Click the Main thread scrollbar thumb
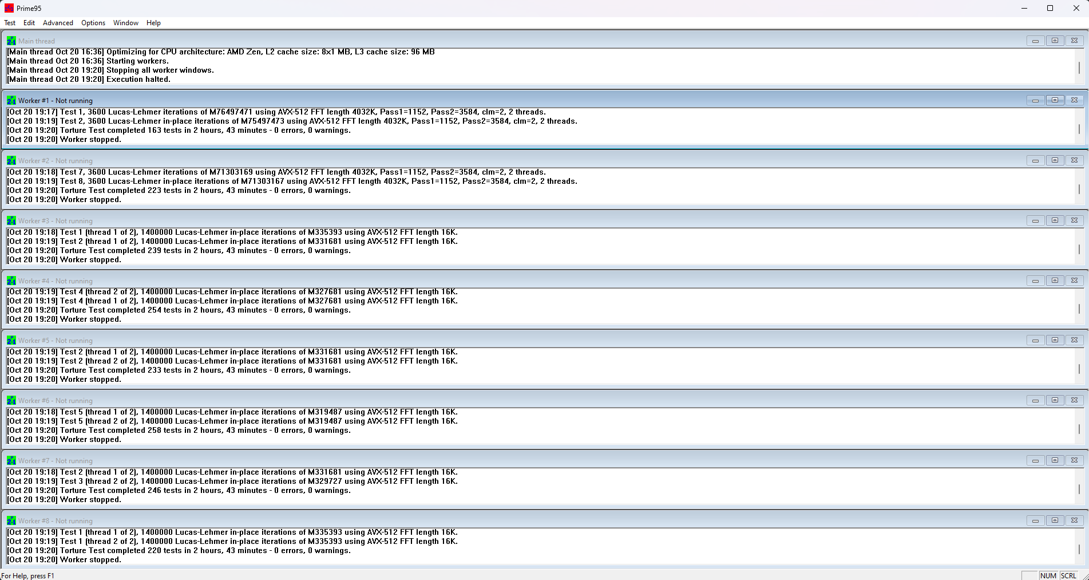The image size is (1089, 580). (1079, 69)
